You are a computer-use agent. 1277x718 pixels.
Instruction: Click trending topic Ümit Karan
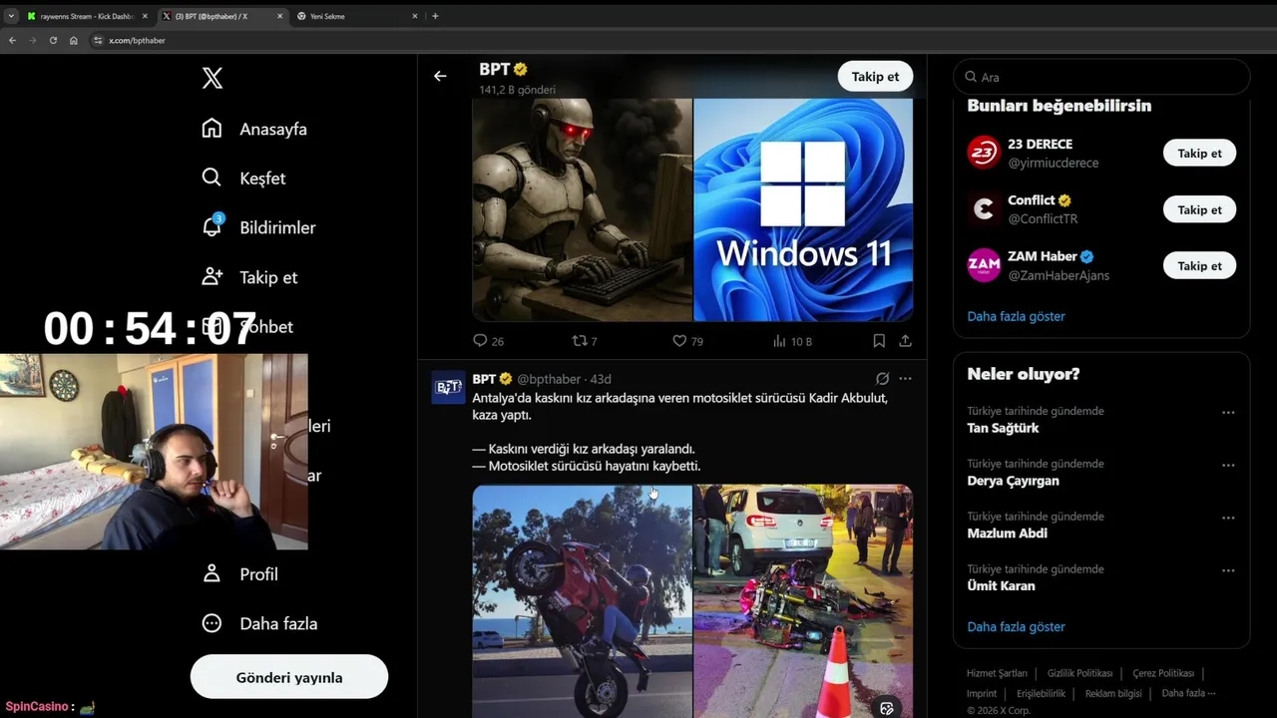coord(1001,585)
